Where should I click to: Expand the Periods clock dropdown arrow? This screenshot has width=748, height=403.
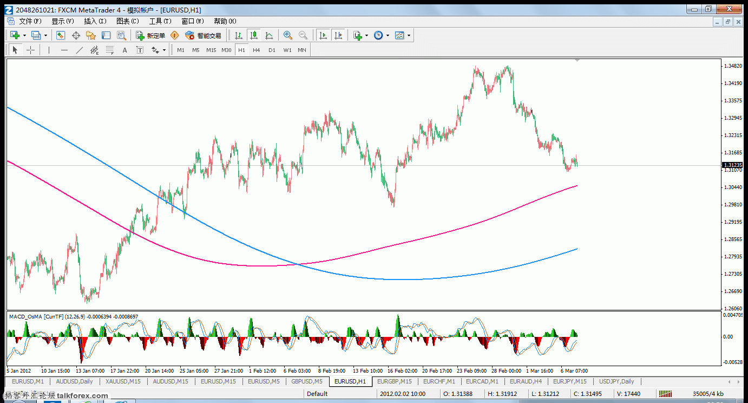388,36
